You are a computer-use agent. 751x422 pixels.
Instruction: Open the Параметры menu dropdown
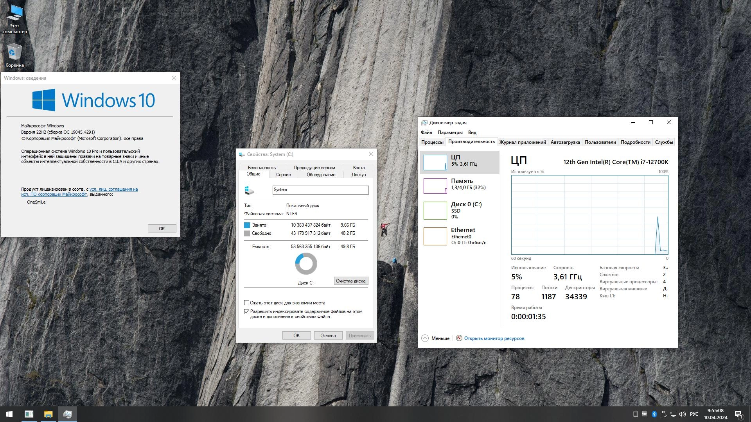click(450, 132)
